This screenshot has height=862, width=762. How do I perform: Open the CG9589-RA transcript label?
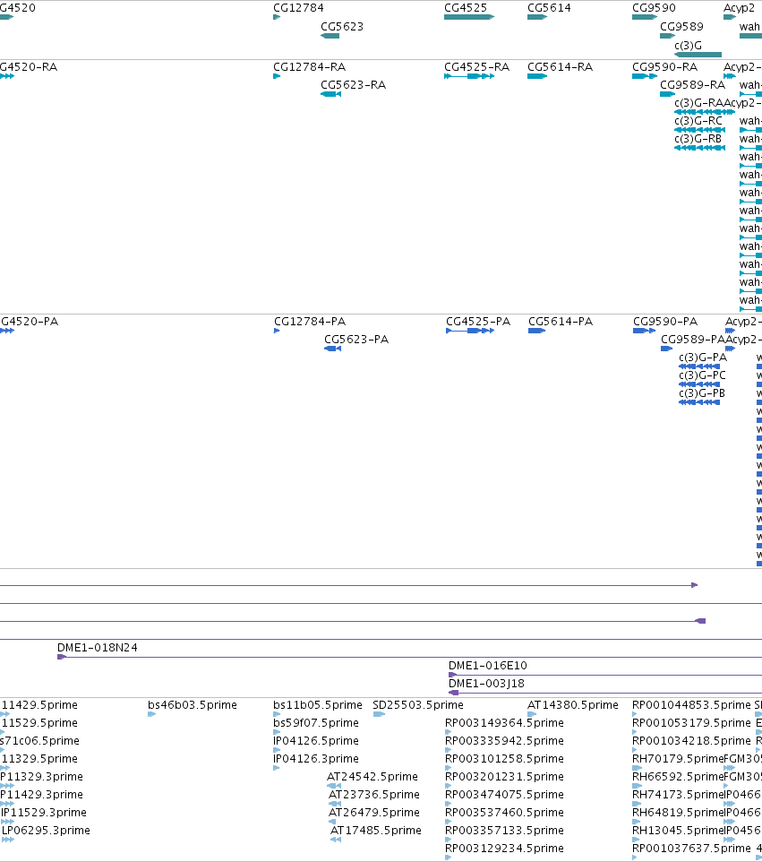(x=693, y=84)
